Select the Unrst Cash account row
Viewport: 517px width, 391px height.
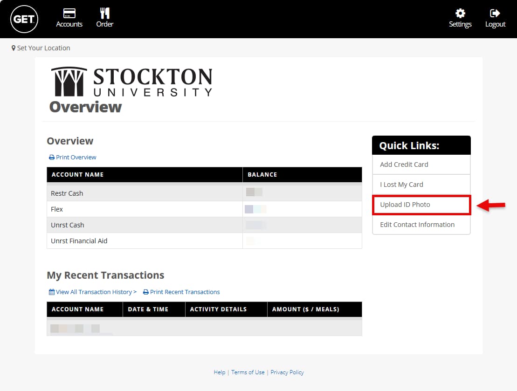205,225
